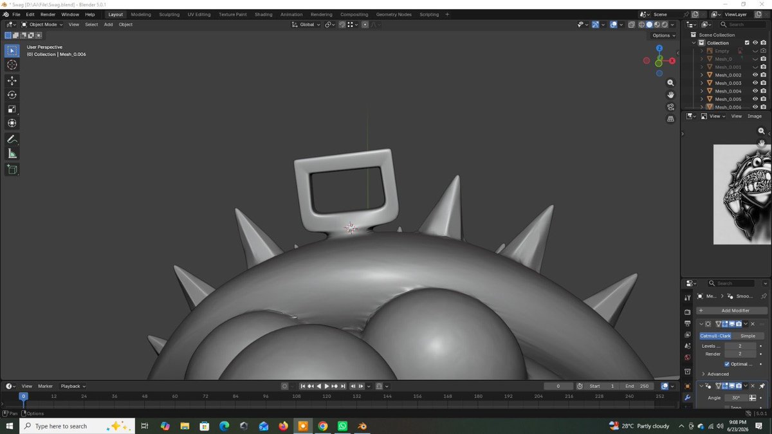Activate the Add Cube tool

(12, 169)
